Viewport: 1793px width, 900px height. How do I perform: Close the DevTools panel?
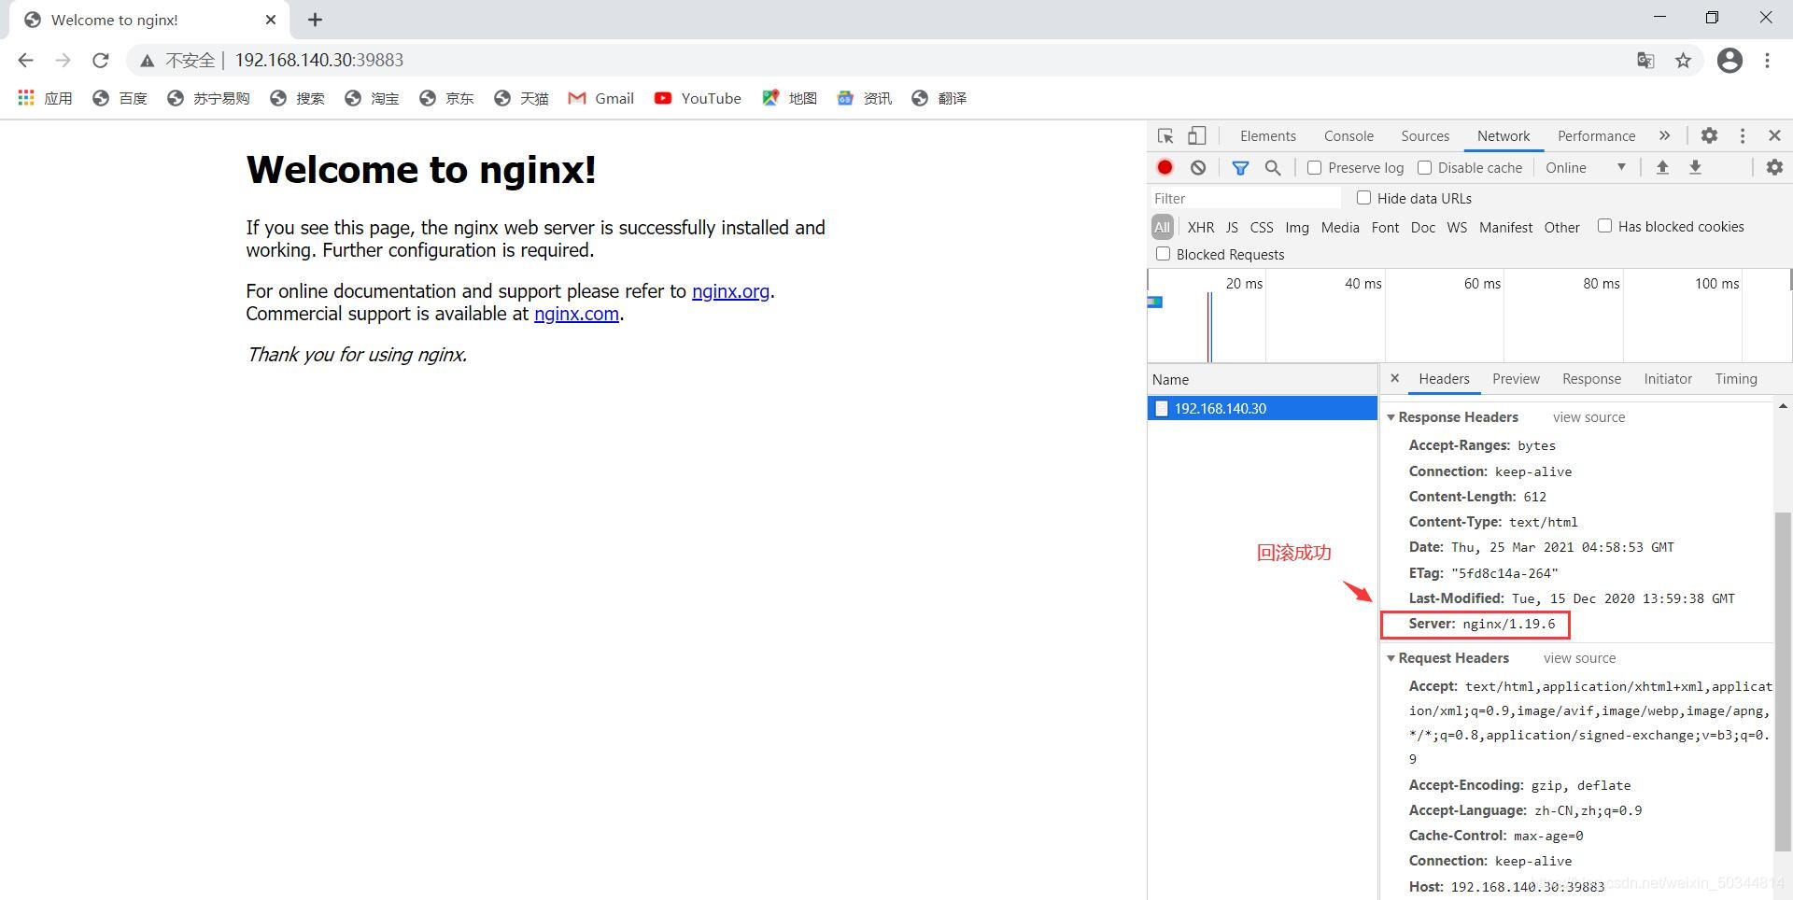click(1774, 136)
